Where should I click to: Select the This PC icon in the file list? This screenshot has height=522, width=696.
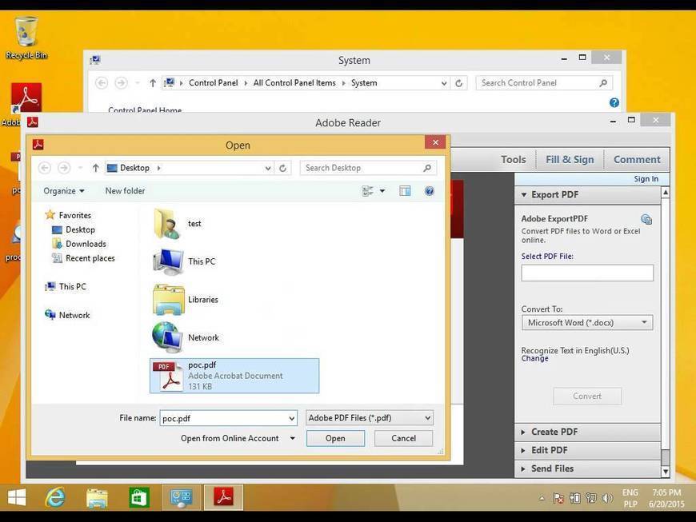pyautogui.click(x=168, y=262)
